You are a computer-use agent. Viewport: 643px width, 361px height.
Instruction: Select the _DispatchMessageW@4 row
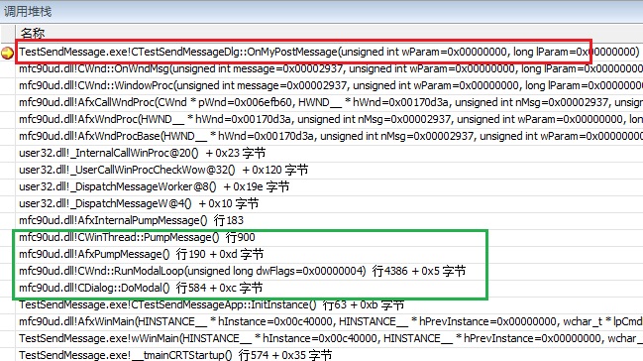pos(139,203)
